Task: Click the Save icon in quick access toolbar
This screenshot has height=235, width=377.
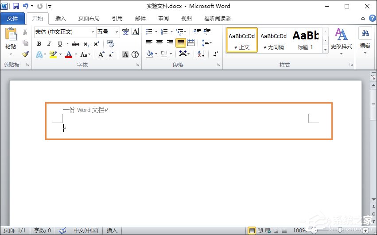Action: (x=16, y=6)
